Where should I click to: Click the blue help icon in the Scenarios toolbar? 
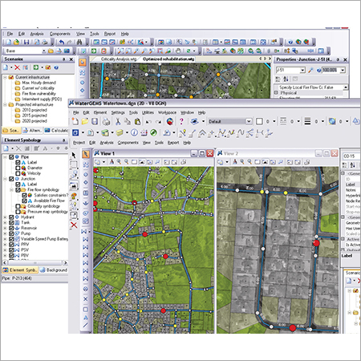56,67
